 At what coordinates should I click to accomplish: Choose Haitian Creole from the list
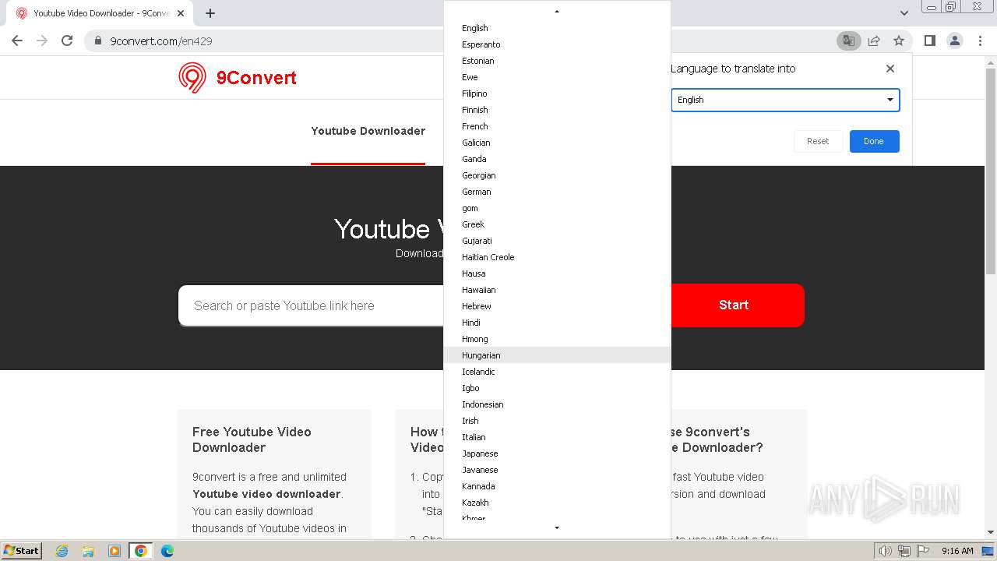click(557, 257)
